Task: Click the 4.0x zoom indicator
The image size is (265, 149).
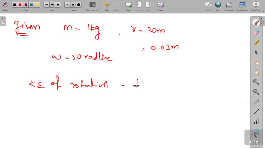Action: 253,142
